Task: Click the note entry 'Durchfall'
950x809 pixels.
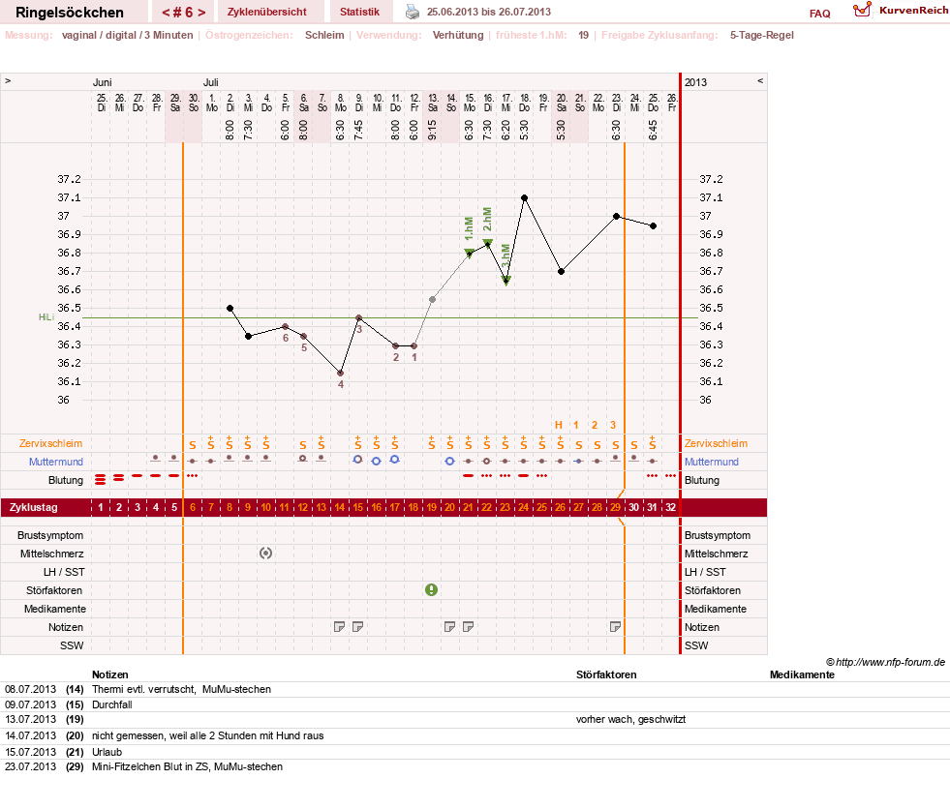Action: 112,704
